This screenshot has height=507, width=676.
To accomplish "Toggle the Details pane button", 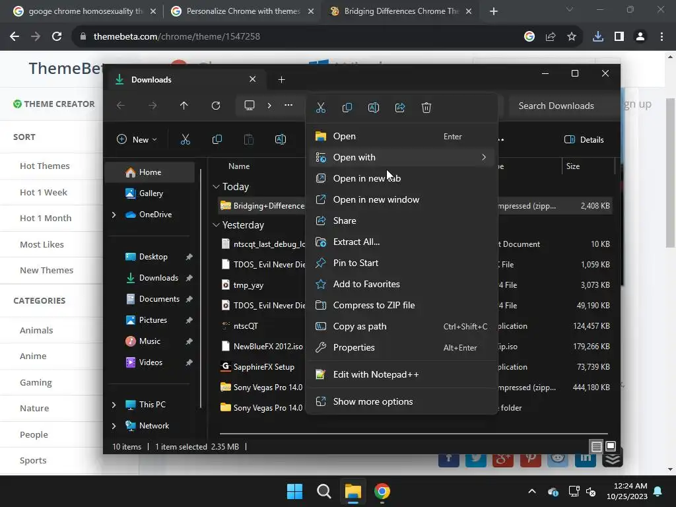I will (584, 139).
